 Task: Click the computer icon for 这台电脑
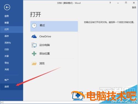click(34, 45)
